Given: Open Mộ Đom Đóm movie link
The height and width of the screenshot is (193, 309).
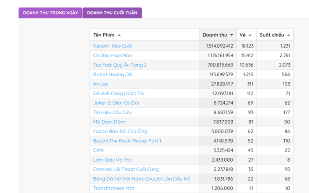Looking at the screenshot, I should (109, 122).
